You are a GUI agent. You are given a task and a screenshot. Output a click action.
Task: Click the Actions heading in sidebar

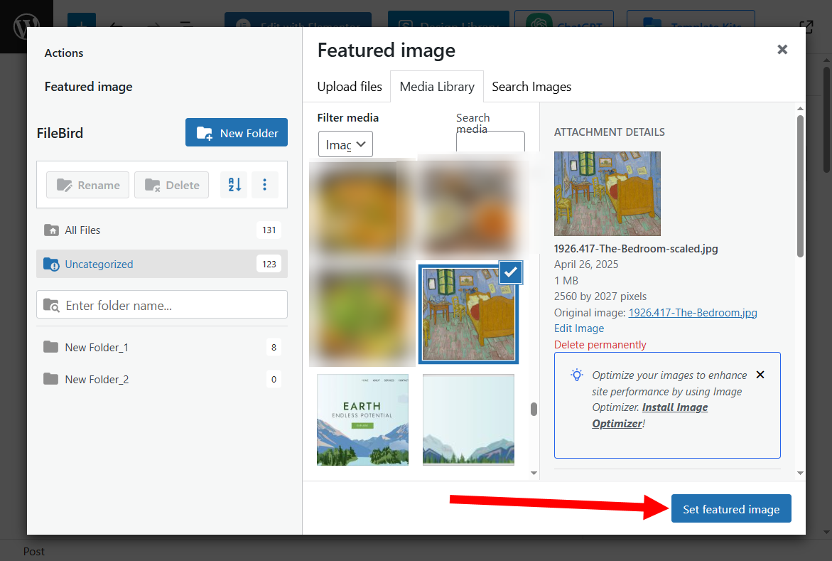[64, 53]
